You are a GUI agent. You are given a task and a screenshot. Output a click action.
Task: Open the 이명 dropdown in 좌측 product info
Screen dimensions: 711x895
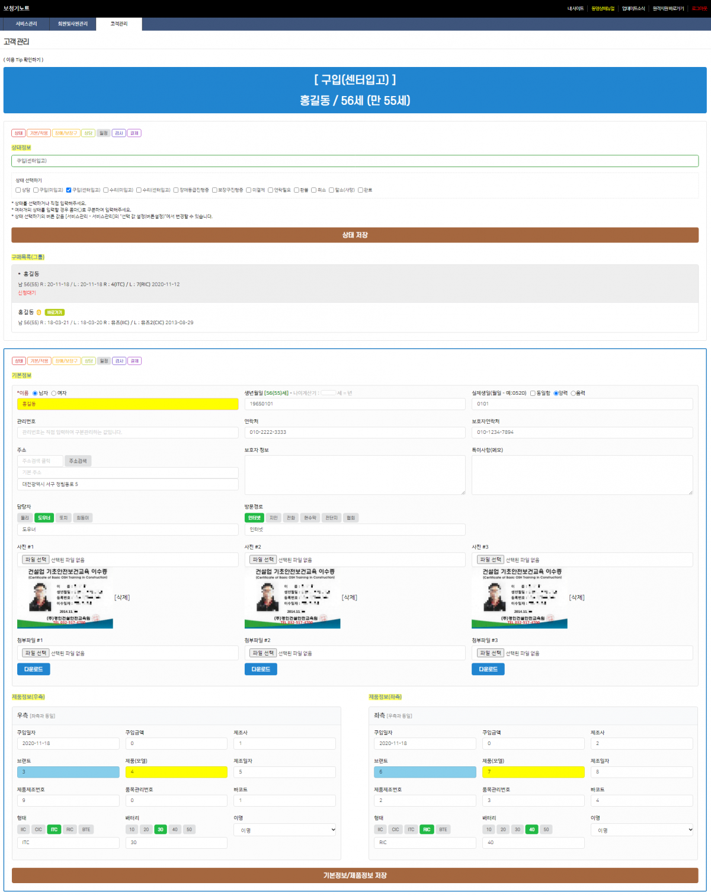point(642,830)
